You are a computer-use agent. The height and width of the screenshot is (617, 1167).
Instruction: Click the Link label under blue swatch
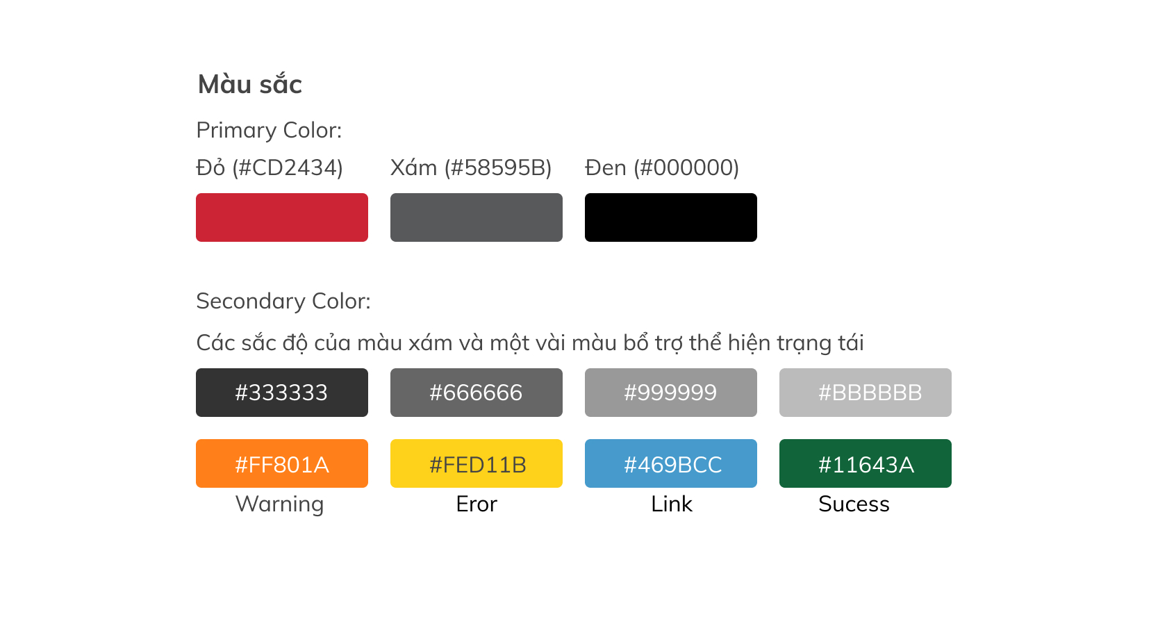[672, 504]
